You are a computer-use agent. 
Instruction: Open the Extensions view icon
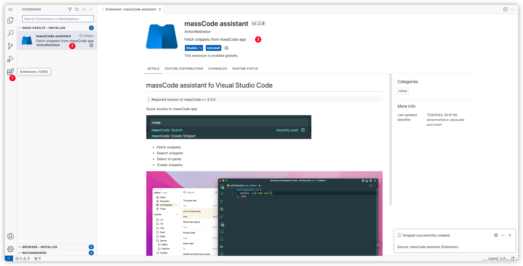(x=10, y=72)
